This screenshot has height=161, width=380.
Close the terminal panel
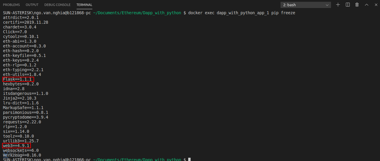[x=375, y=5]
